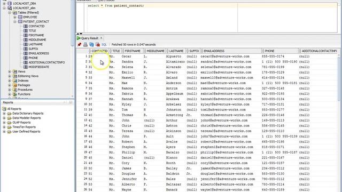Click the LOCALHOST_elm connection icon

coord(10,8)
